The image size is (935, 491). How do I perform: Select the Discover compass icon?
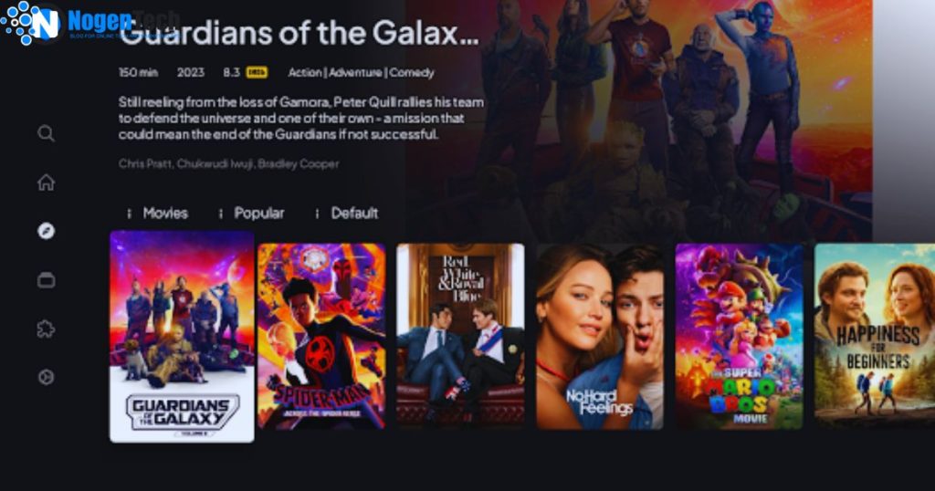point(46,231)
